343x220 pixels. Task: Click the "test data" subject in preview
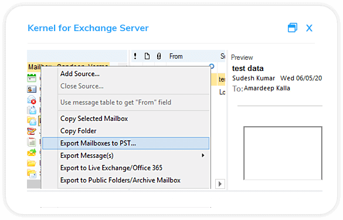pyautogui.click(x=247, y=68)
